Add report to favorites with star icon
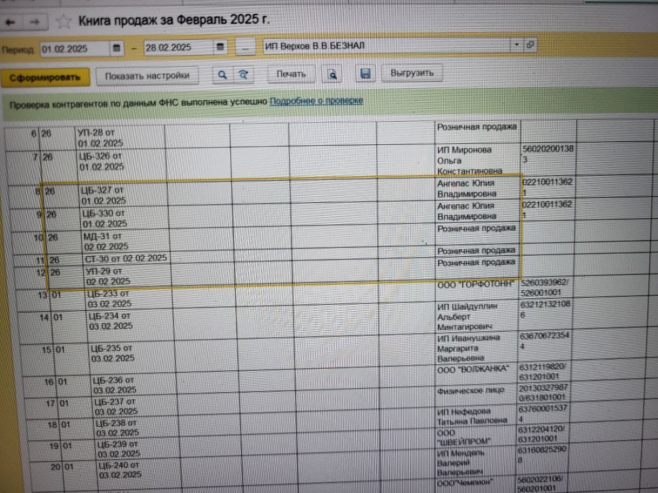Image resolution: width=658 pixels, height=493 pixels. coord(63,22)
